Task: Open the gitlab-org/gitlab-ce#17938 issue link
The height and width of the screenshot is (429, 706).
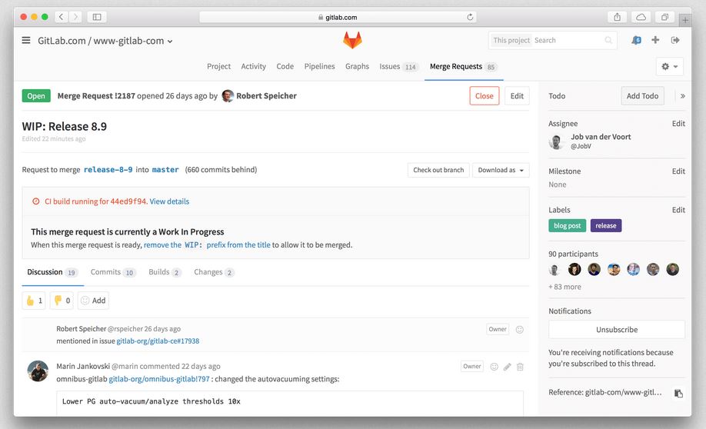Action: click(158, 341)
